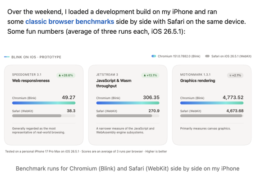Select the Web responsiveness card title
Image resolution: width=256 pixels, height=182 pixels.
(31, 80)
